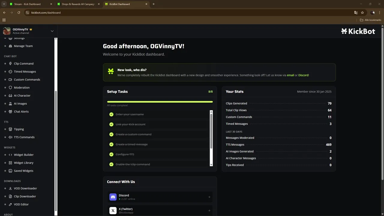Open the browser tab search dropdown
The image size is (384, 216).
4,4
